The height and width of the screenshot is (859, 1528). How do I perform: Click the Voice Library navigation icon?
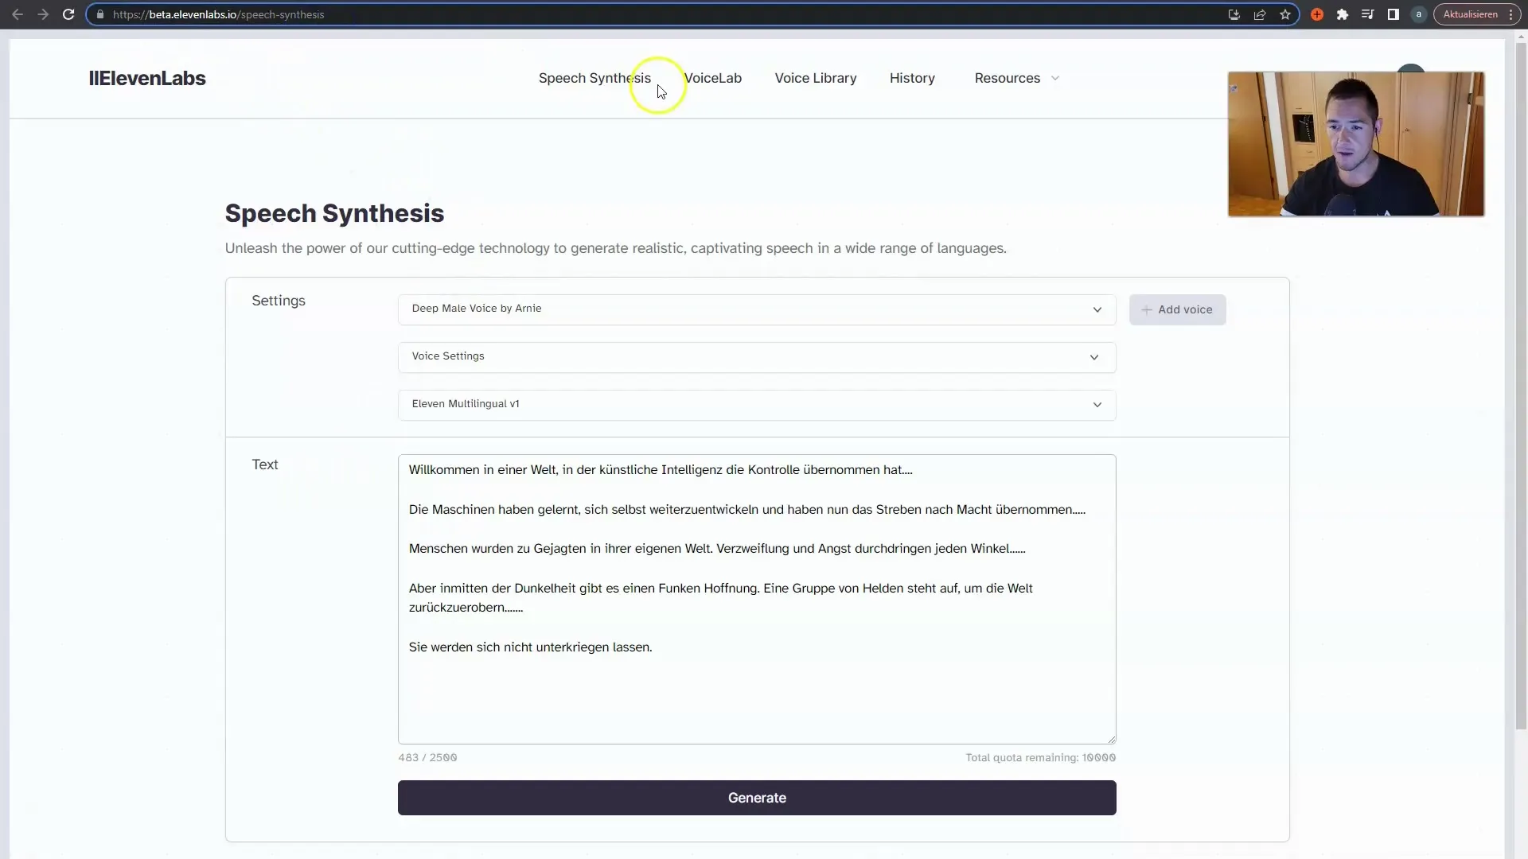(x=816, y=78)
